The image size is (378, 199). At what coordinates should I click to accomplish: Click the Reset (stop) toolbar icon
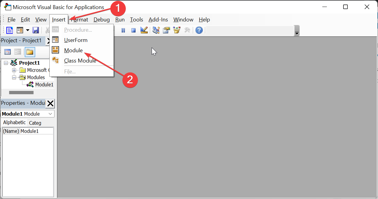[133, 30]
